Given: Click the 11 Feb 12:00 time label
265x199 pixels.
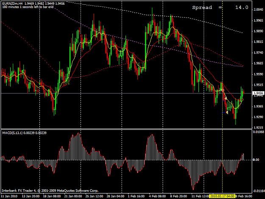Looking at the screenshot, I should [x=200, y=196].
